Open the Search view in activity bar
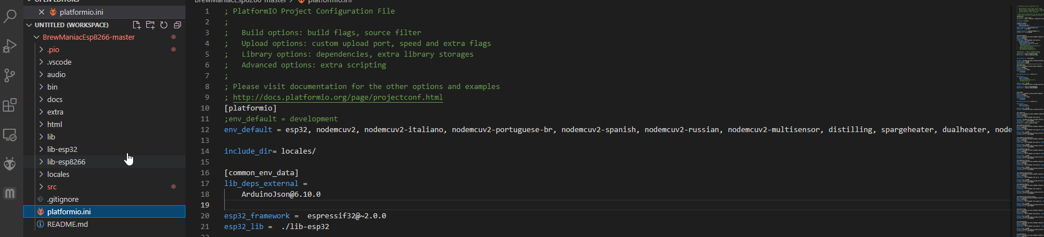 tap(10, 16)
